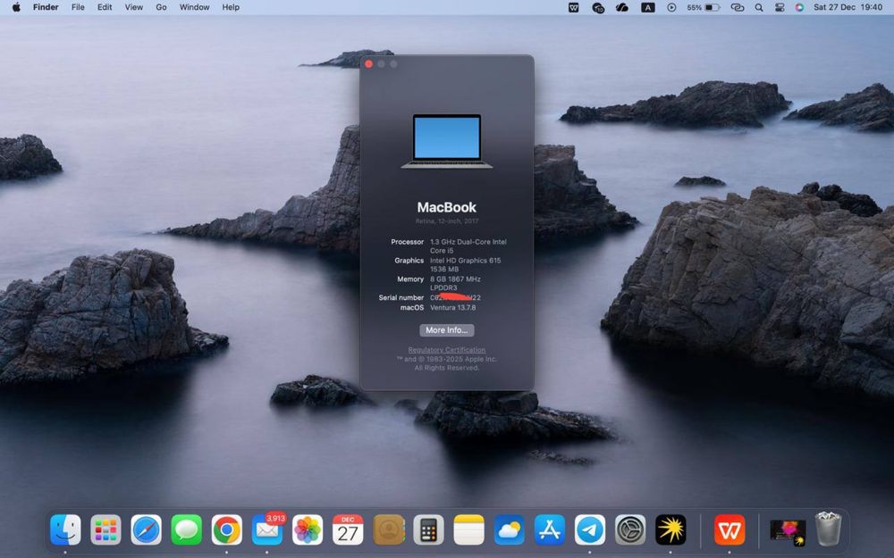The height and width of the screenshot is (558, 894).
Task: Click '1.3 GHz Dual-Core Intel' processor value
Action: coord(468,242)
